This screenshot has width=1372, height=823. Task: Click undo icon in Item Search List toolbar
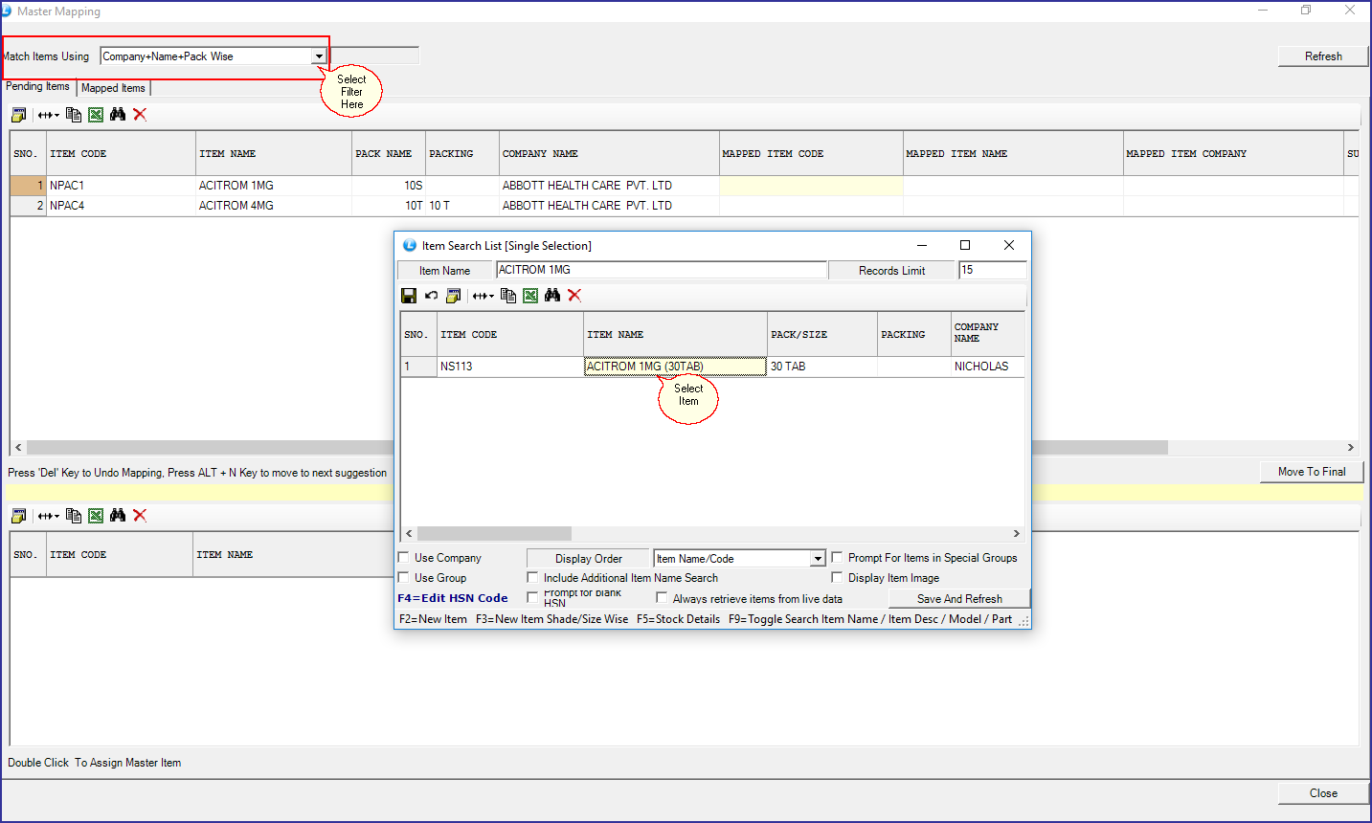coord(431,296)
